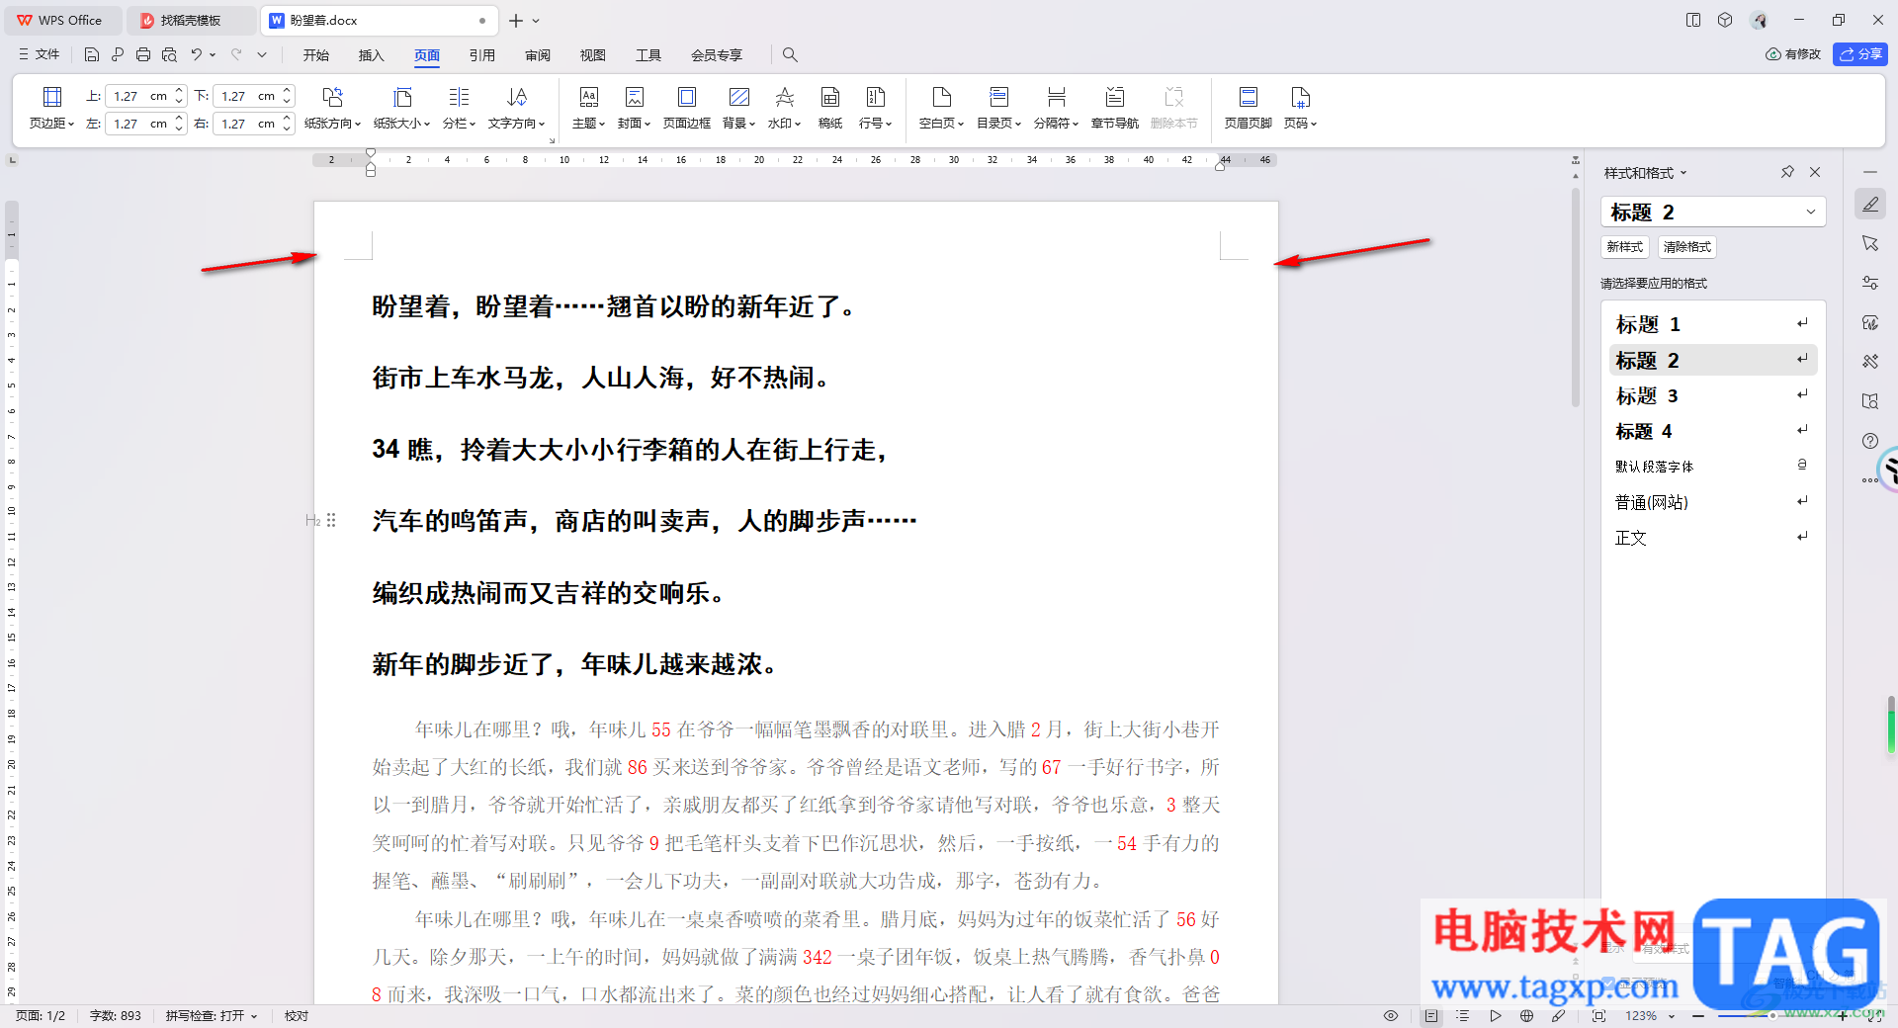Switch to outline view in status bar

(1463, 1015)
